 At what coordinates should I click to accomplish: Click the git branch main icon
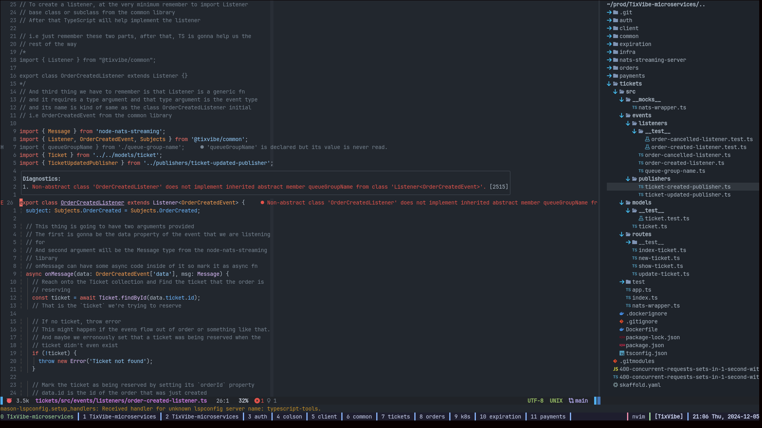[x=571, y=401]
